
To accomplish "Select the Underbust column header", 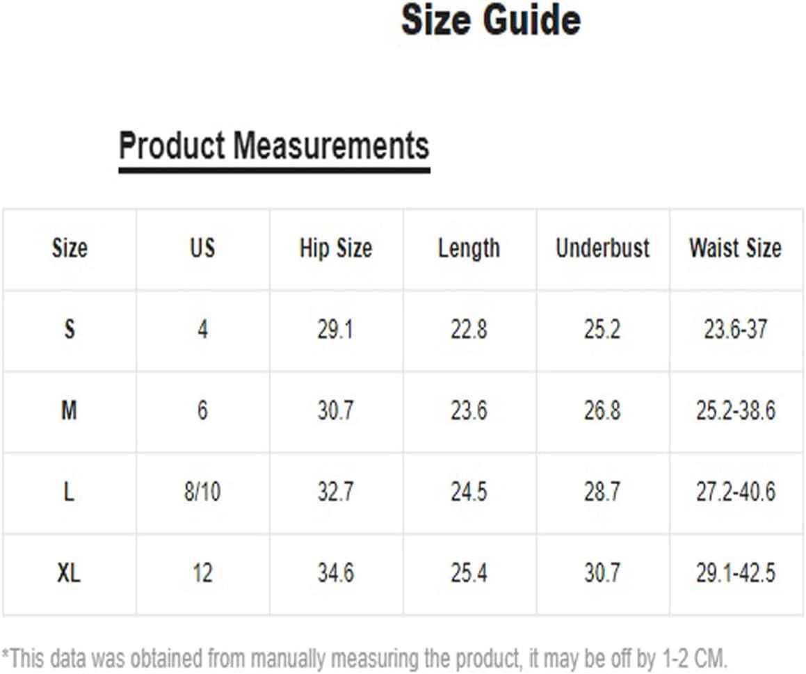I will tap(602, 248).
